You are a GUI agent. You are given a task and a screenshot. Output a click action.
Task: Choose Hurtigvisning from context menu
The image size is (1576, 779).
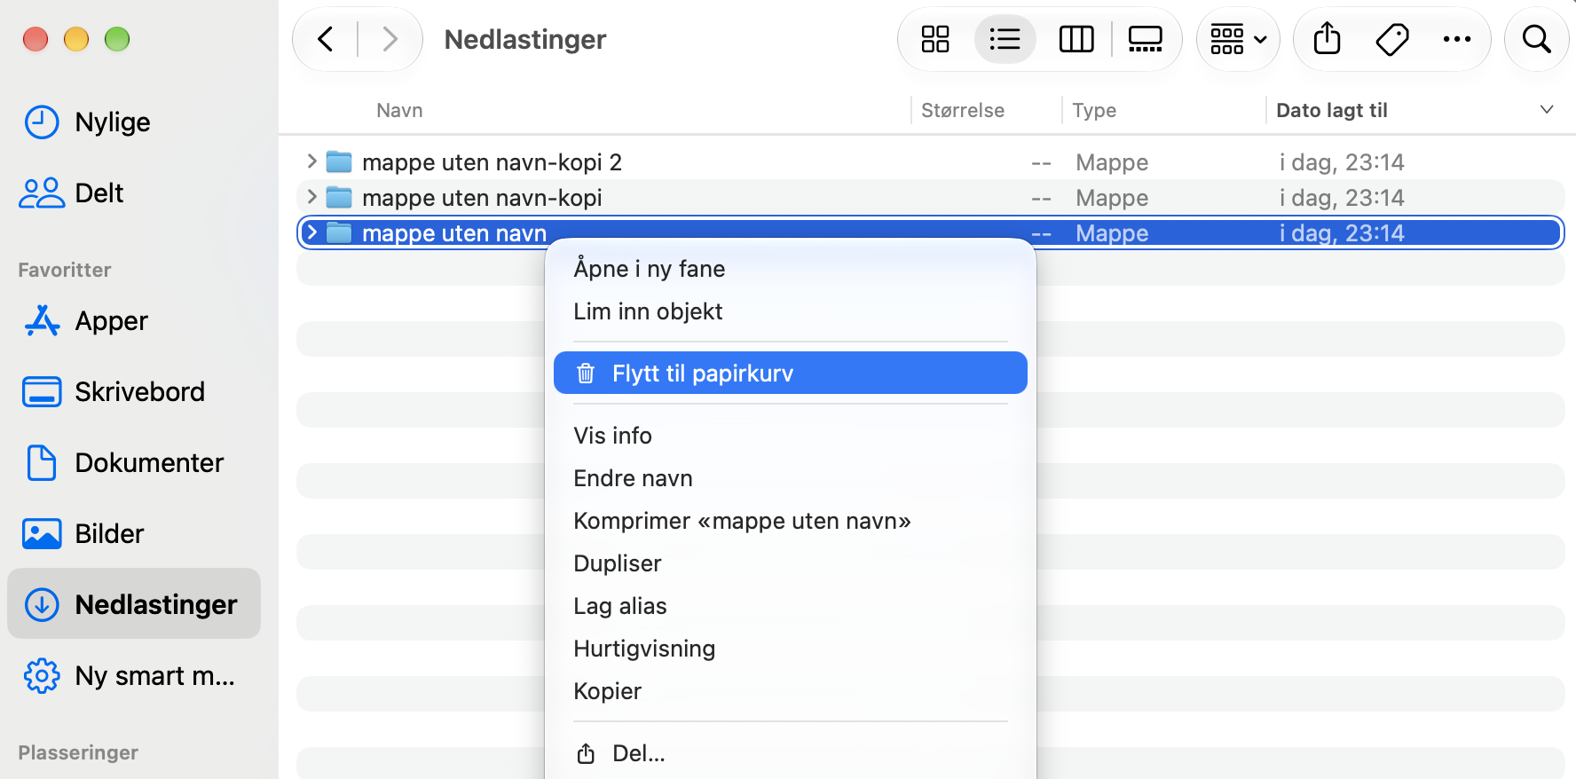(790, 649)
